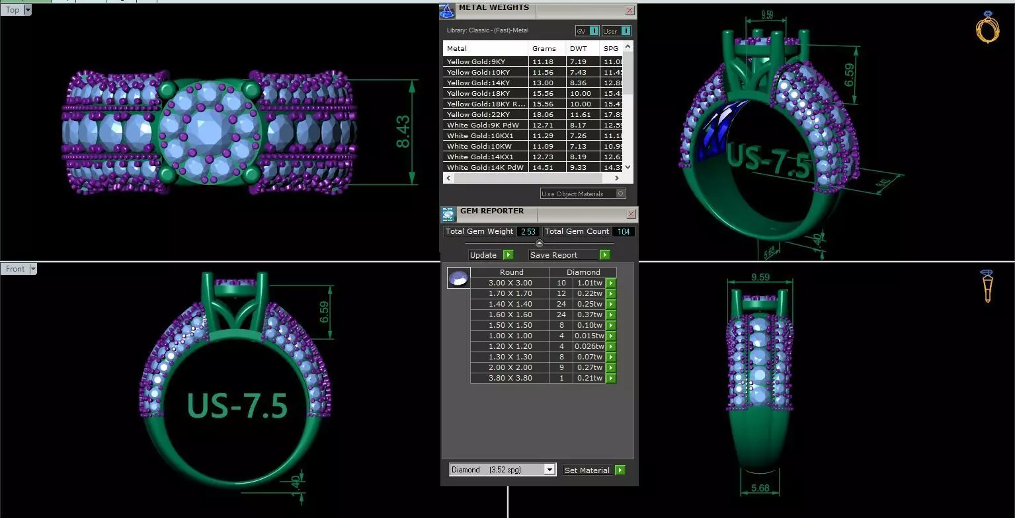Select the White Gold:9K PdW row
The width and height of the screenshot is (1015, 518).
tap(534, 125)
